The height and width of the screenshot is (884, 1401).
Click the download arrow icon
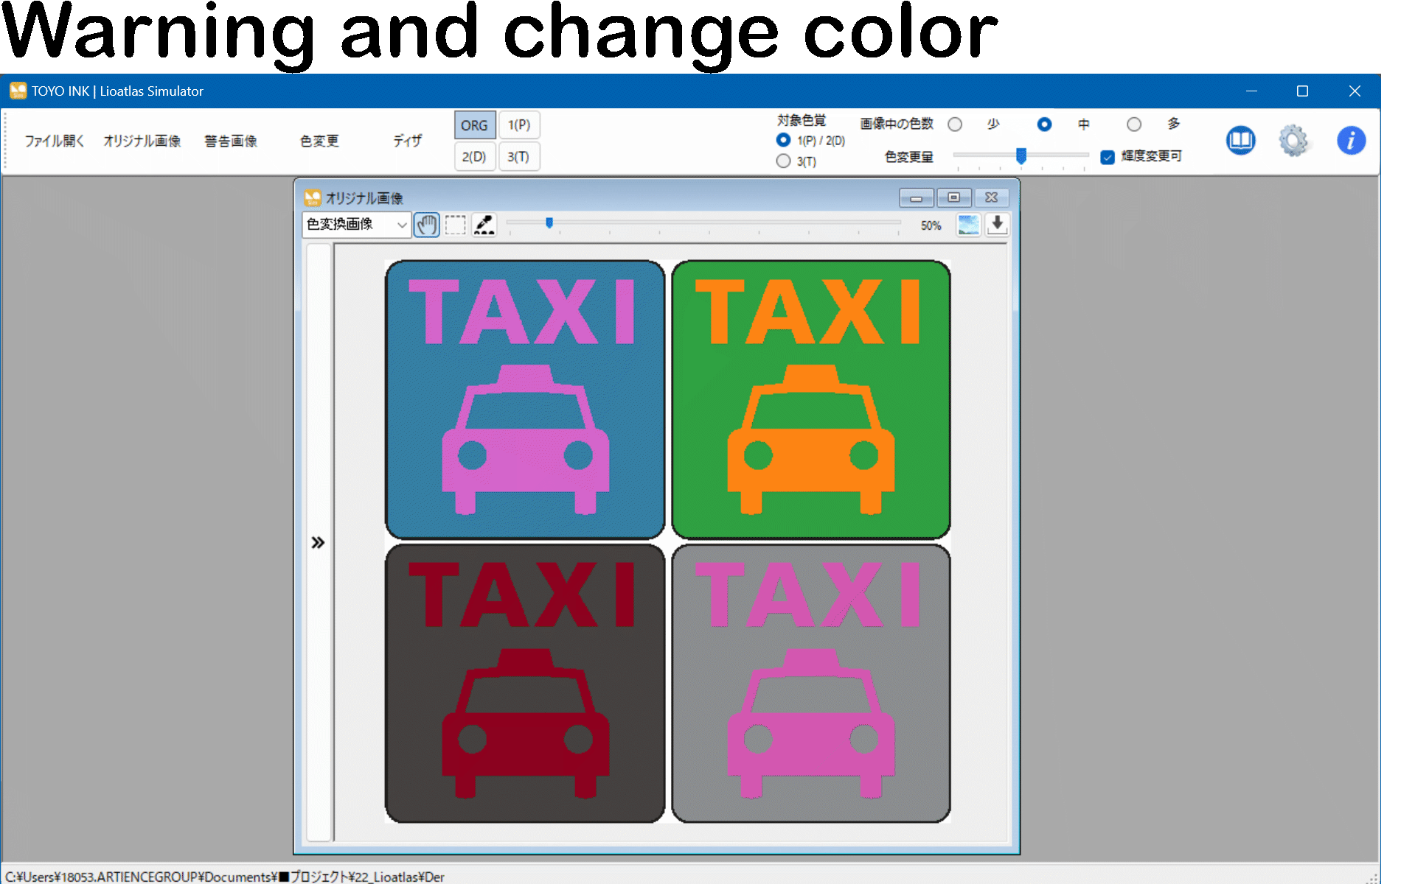point(997,225)
